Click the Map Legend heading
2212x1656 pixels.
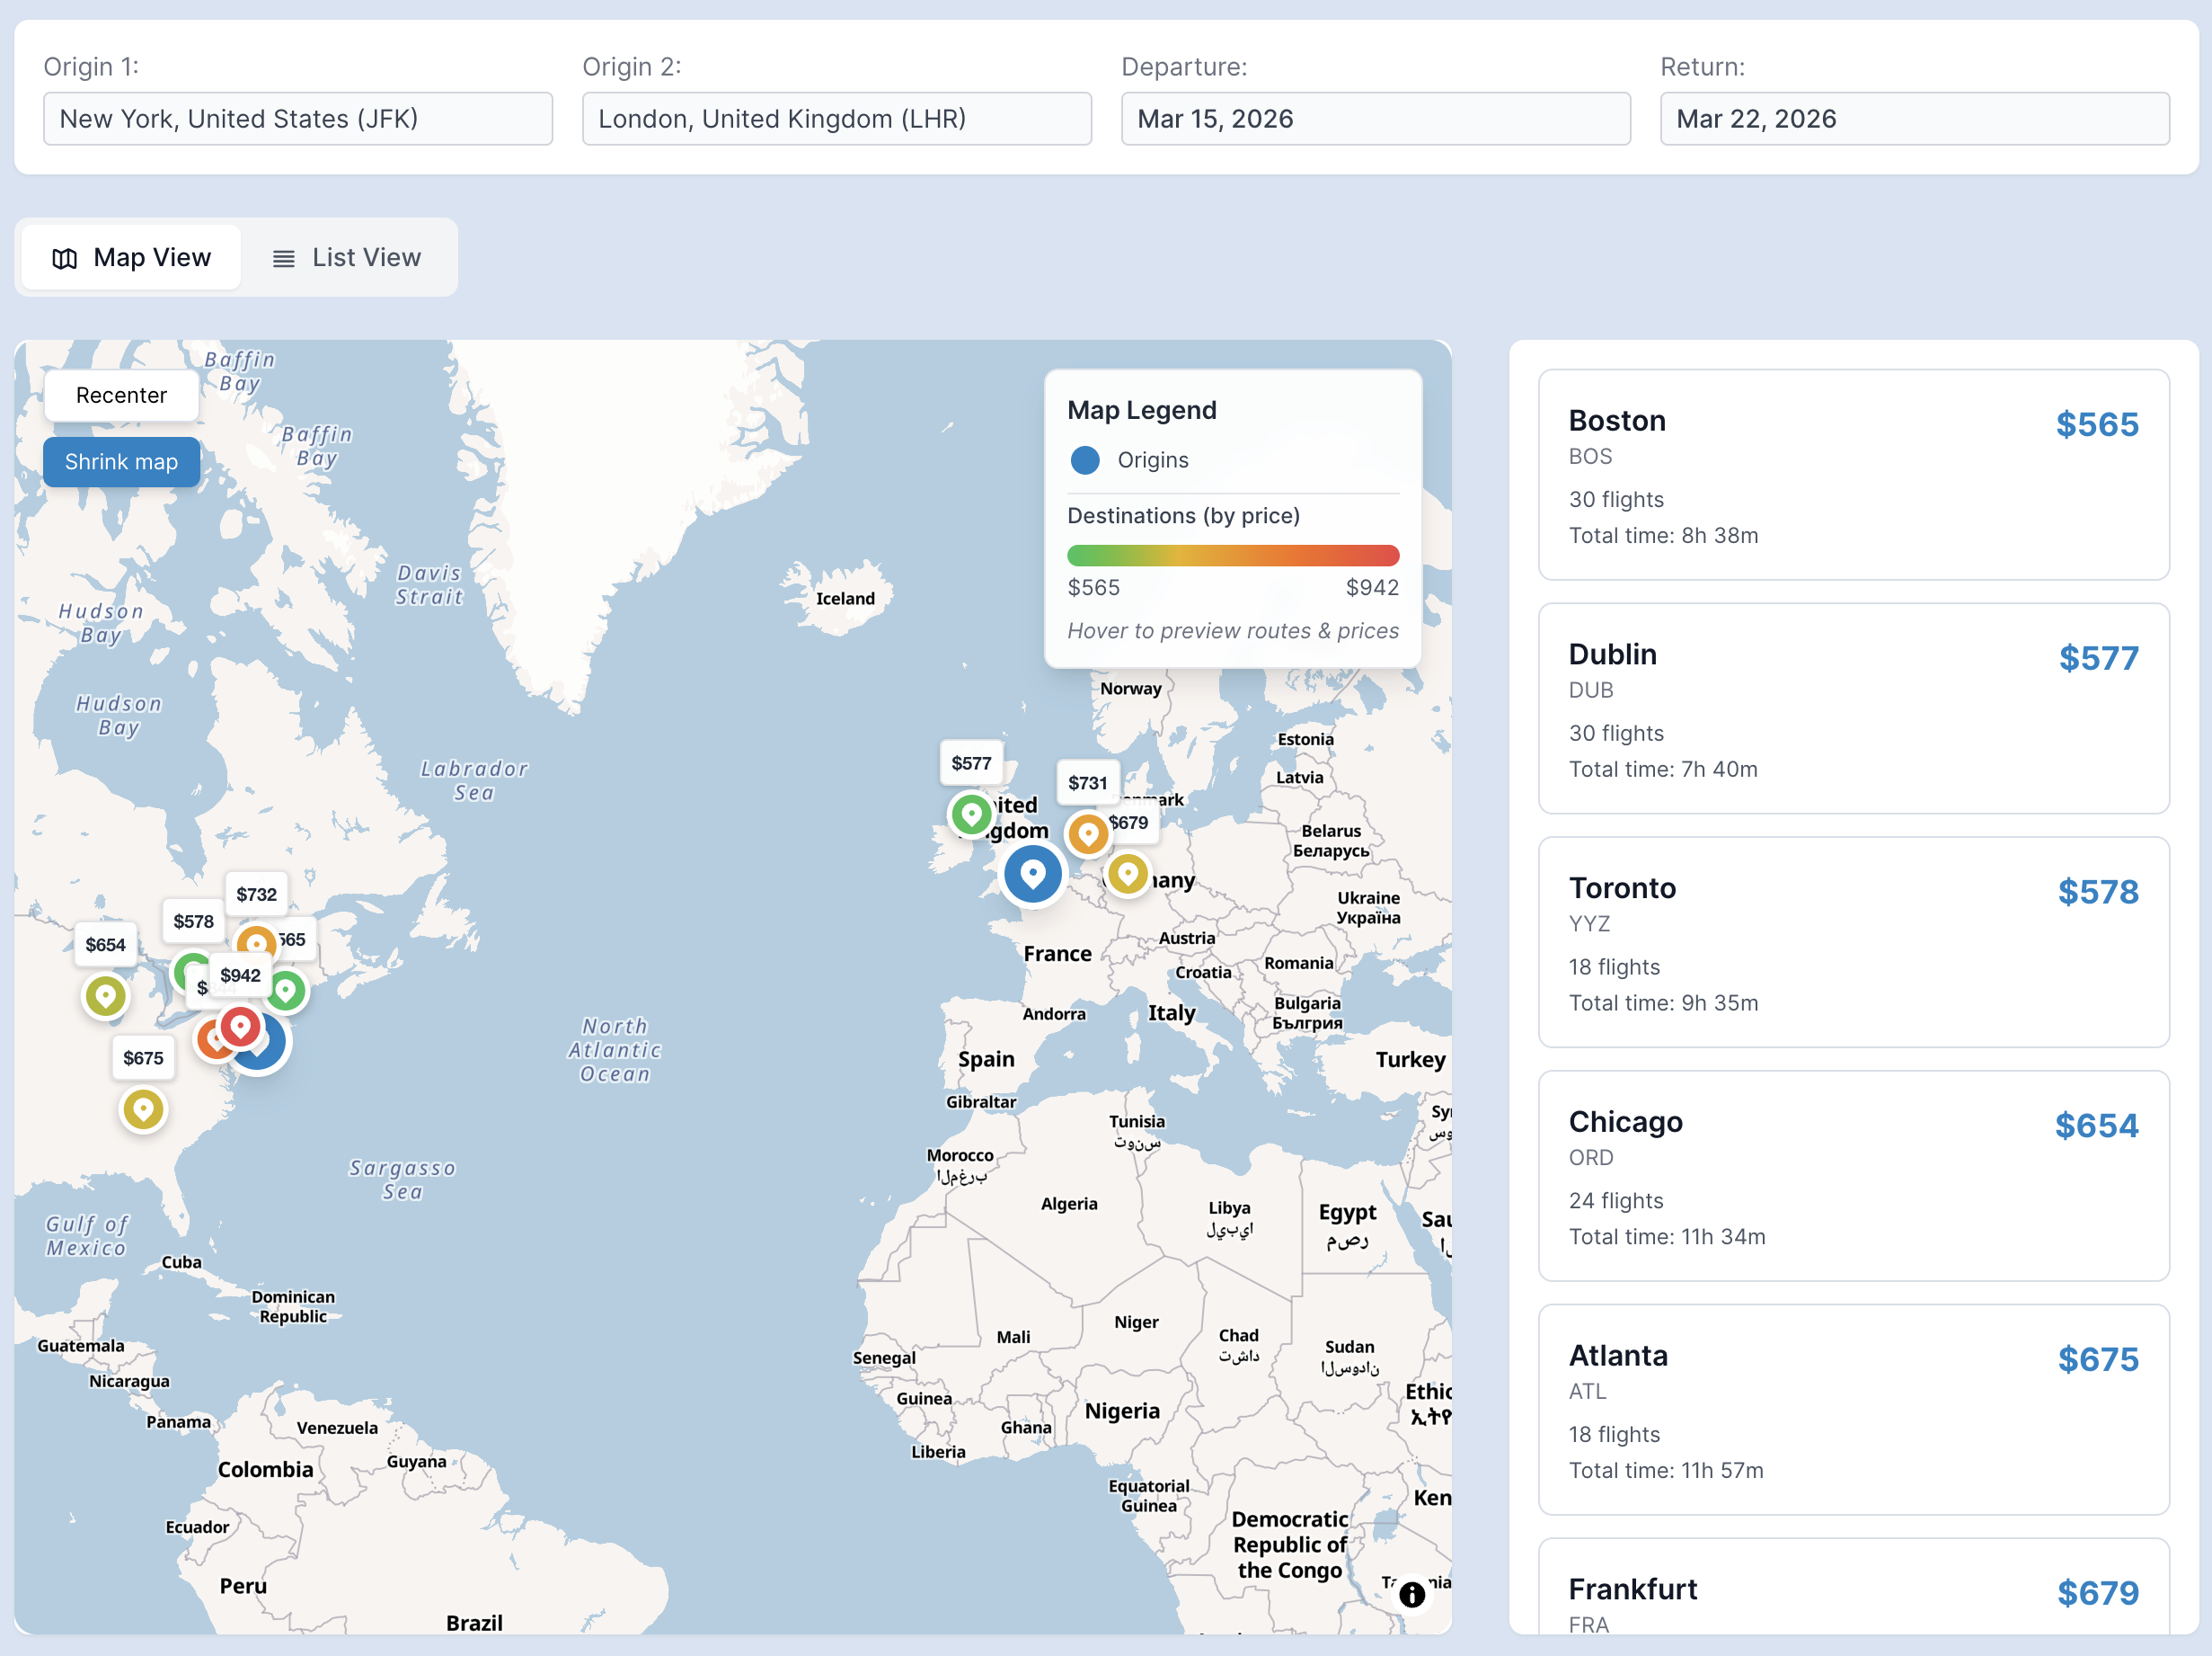pos(1142,410)
